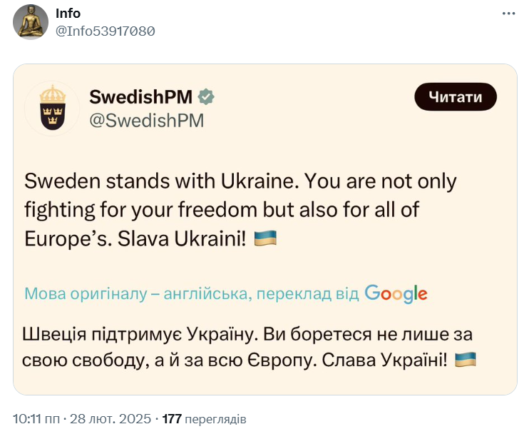This screenshot has width=524, height=439.
Task: Open the @Info53917080 handle link
Action: point(105,31)
